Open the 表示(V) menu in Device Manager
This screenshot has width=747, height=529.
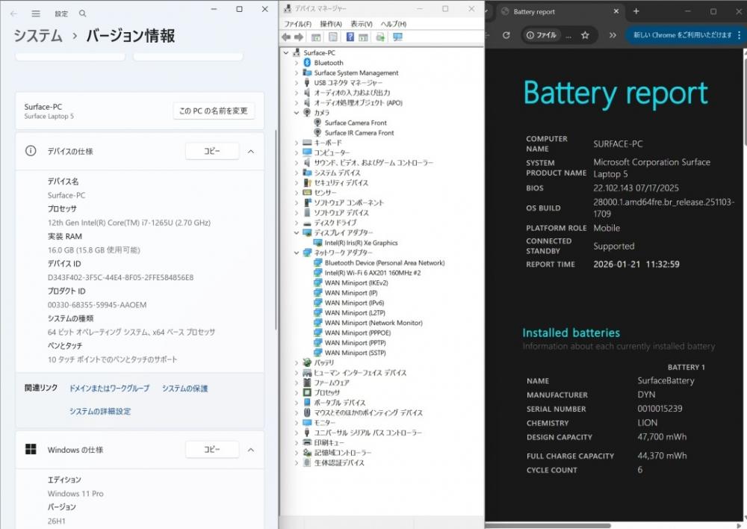point(362,24)
